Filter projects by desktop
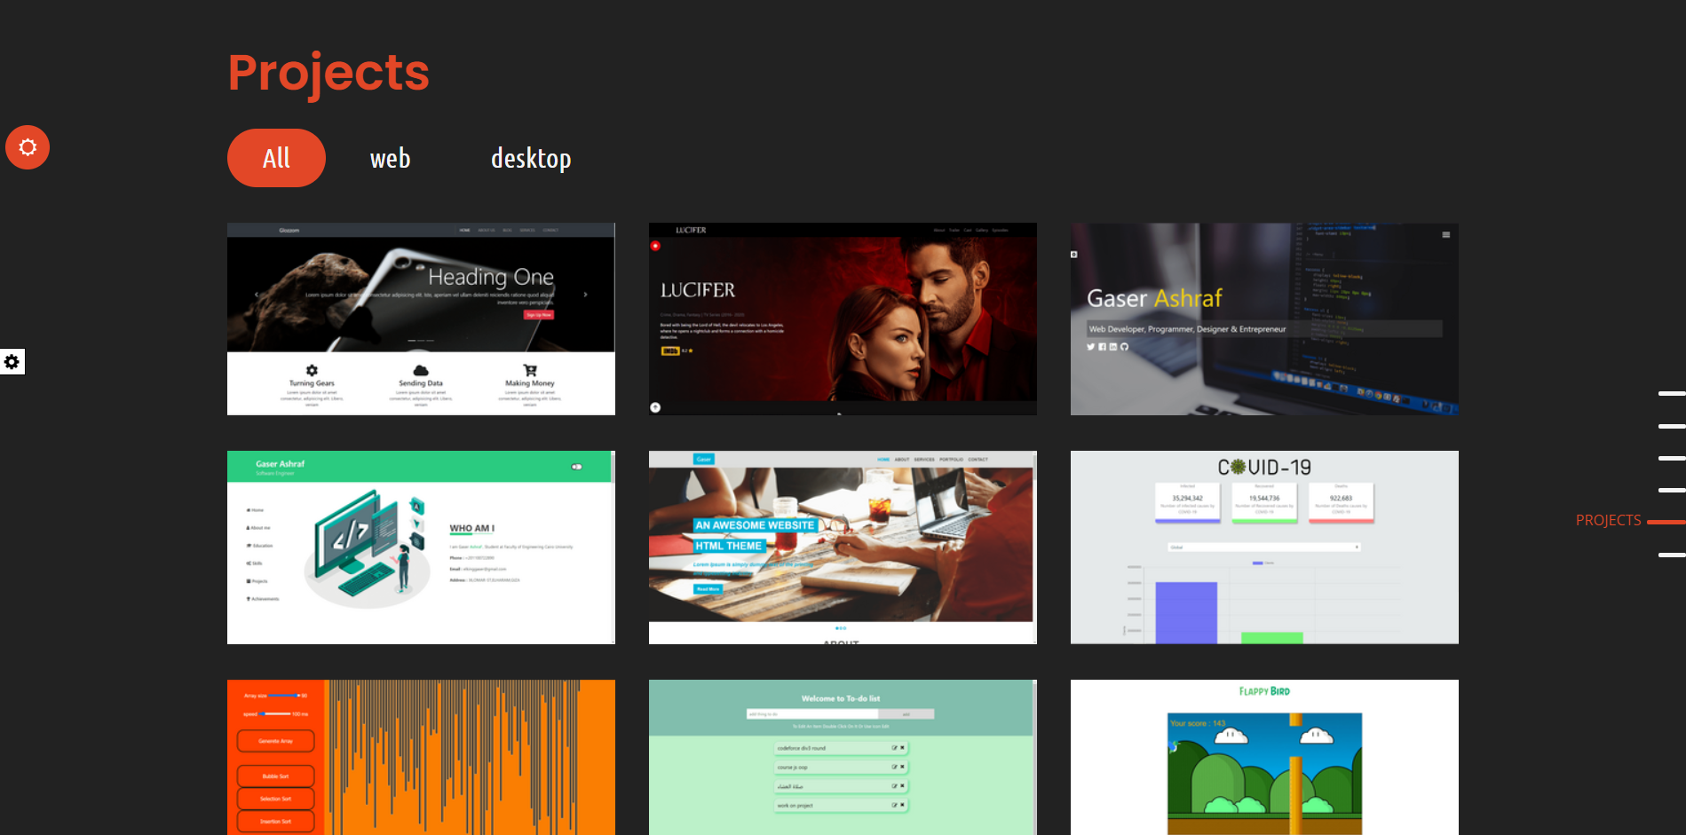The image size is (1686, 835). click(531, 158)
